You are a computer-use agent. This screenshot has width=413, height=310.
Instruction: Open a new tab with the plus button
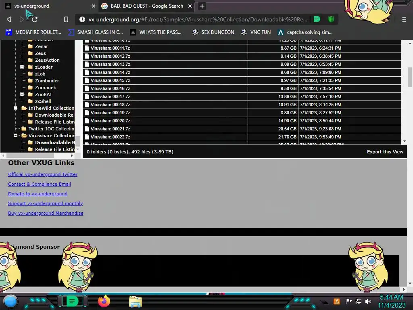[x=202, y=6]
